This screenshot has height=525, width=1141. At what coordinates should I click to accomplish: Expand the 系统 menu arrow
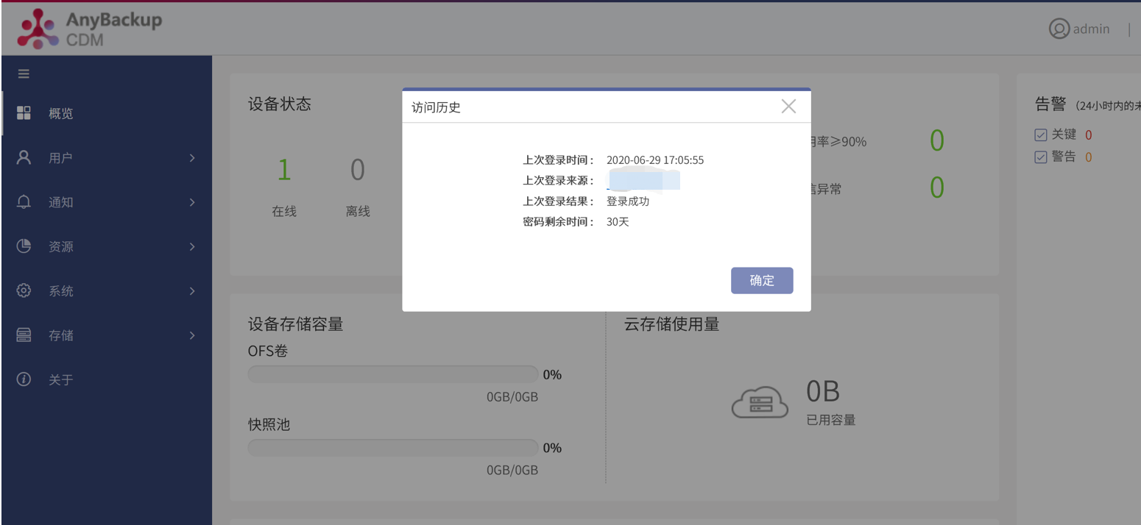pos(192,290)
